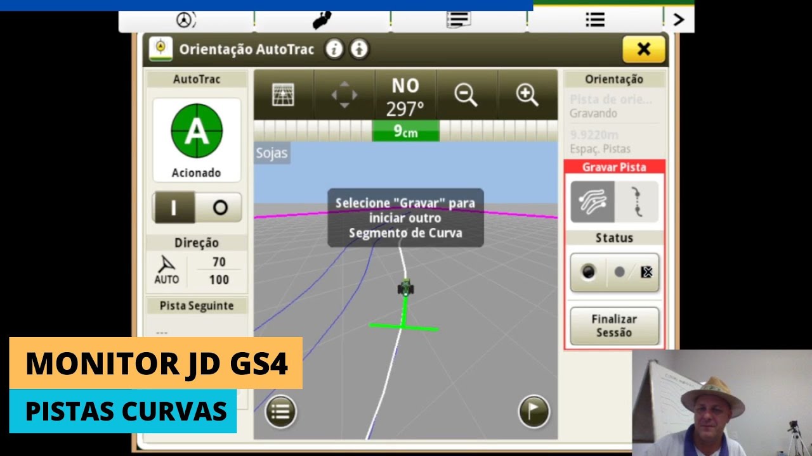812x456 pixels.
Task: Show next shortcut tabs with arrow
Action: click(679, 20)
